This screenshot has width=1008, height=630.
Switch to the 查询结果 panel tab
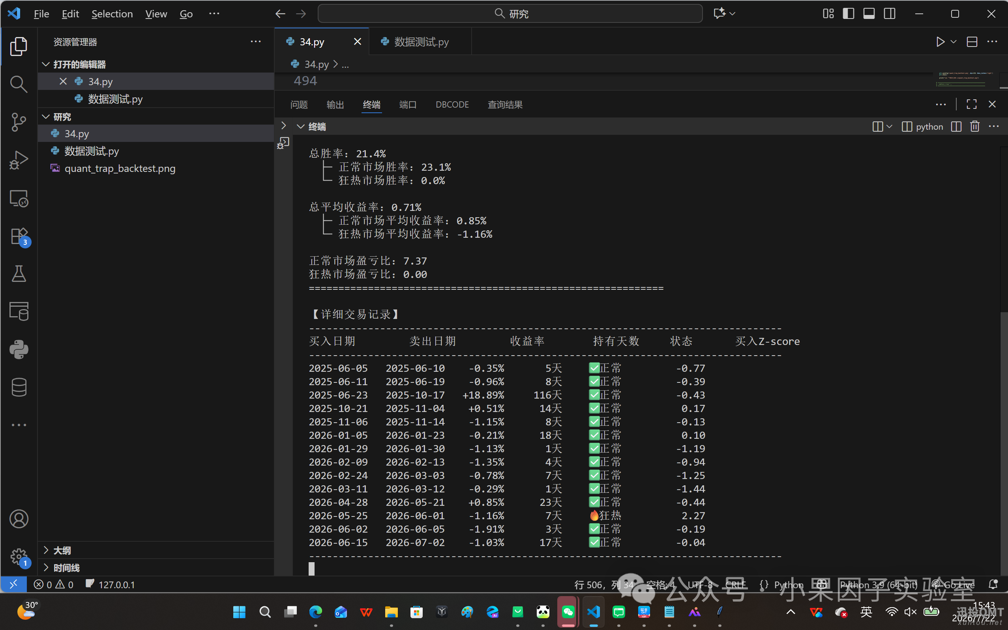[505, 104]
